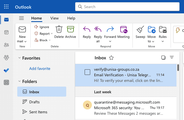Click the Sweep broom icon

[x=140, y=30]
